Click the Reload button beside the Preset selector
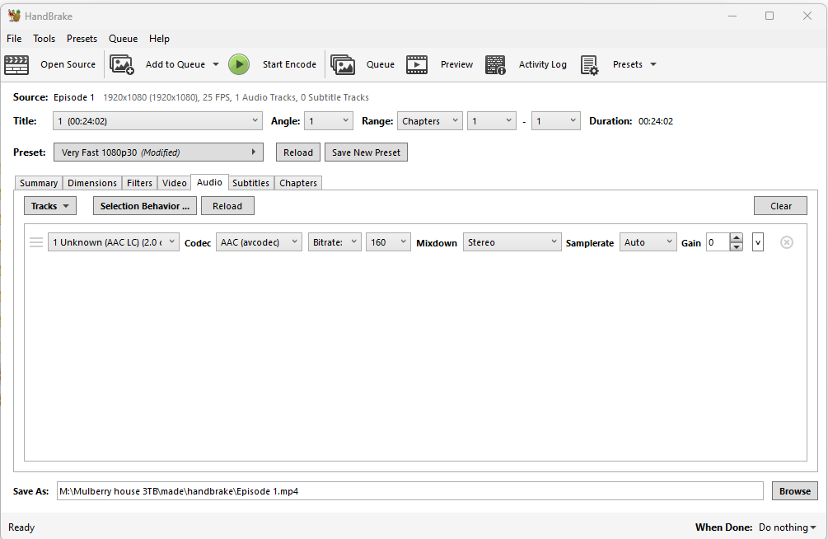Screen dimensions: 828x539 (x=297, y=152)
